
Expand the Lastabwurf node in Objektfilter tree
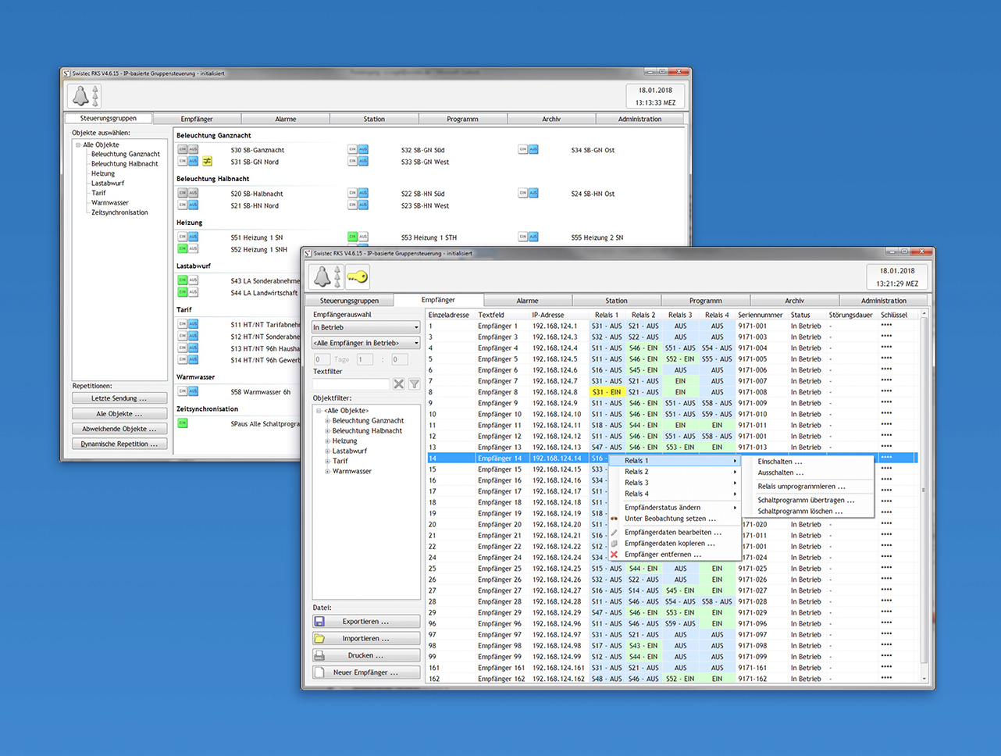coord(327,451)
